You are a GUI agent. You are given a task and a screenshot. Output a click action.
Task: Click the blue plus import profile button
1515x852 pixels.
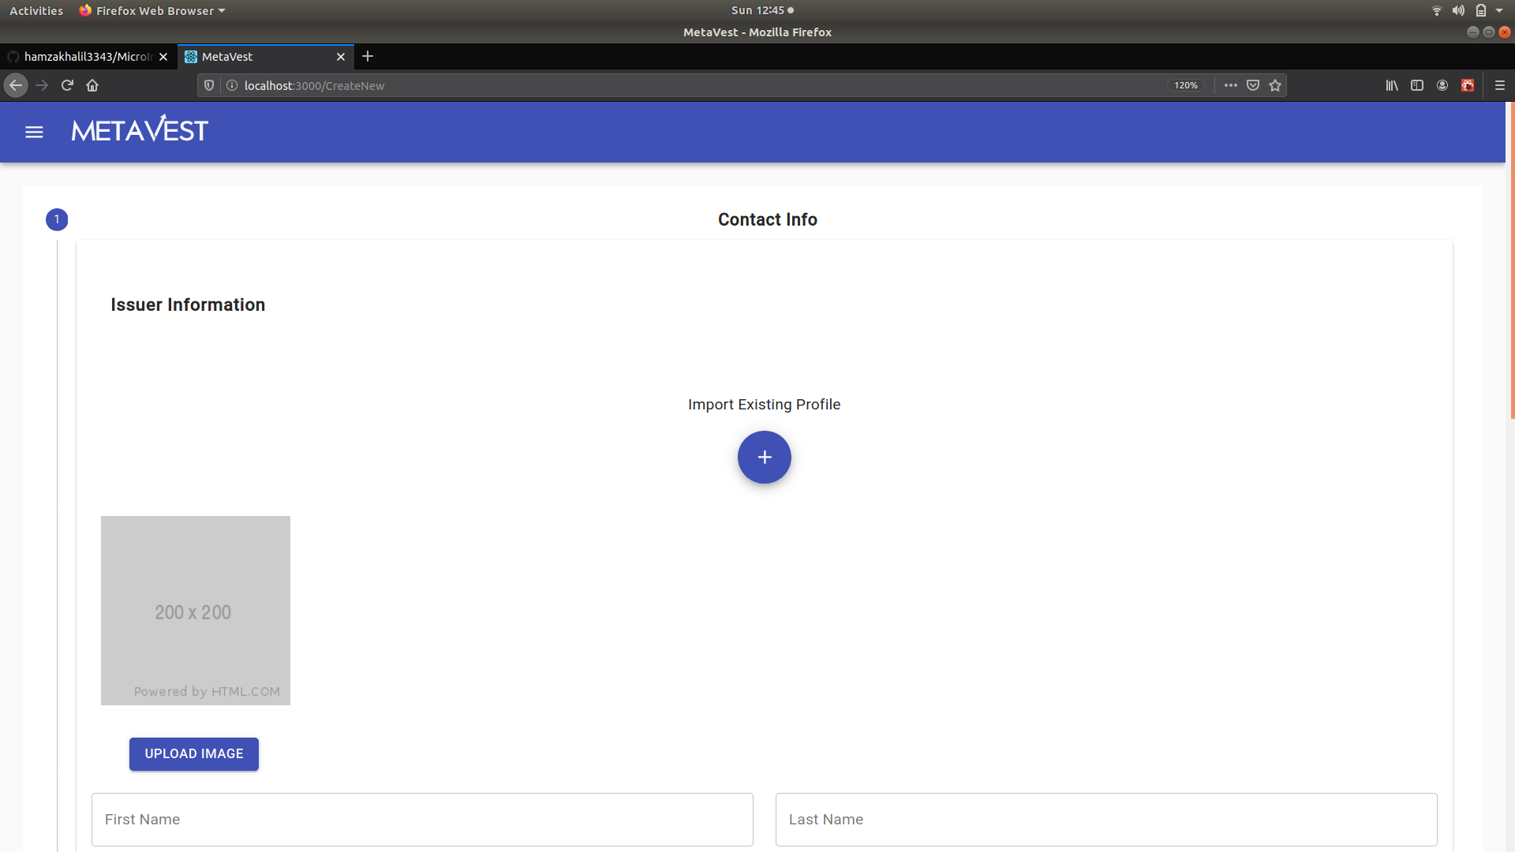point(764,457)
